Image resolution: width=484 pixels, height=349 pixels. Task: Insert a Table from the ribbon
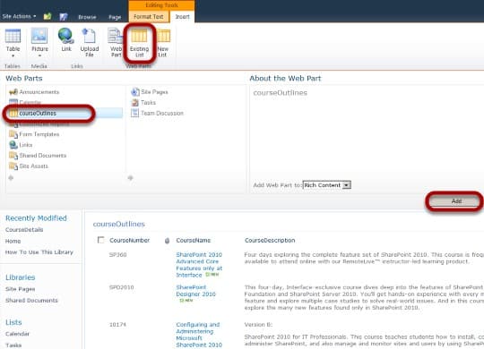(x=13, y=43)
